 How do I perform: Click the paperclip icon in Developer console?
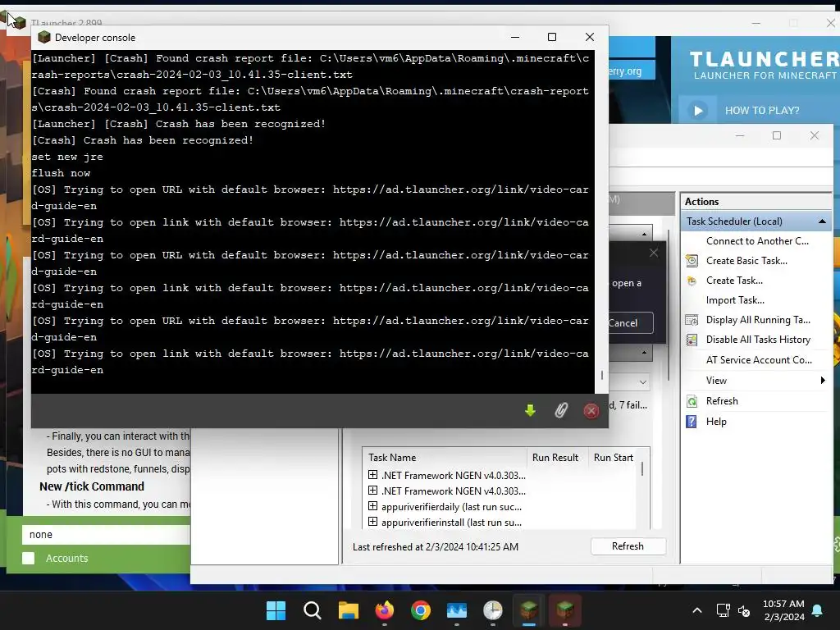click(x=561, y=410)
